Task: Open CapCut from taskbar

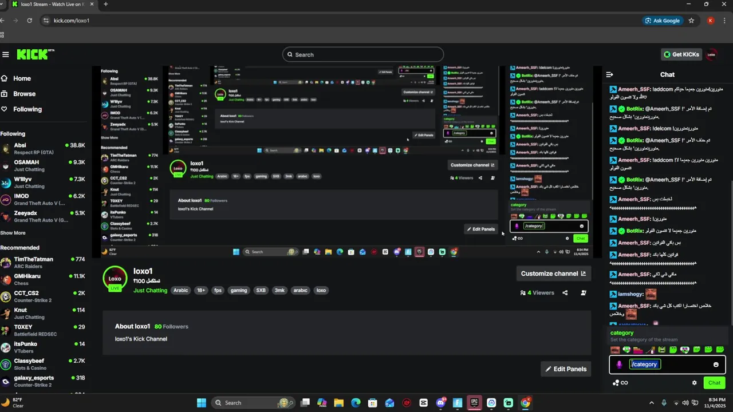Action: tap(423, 403)
